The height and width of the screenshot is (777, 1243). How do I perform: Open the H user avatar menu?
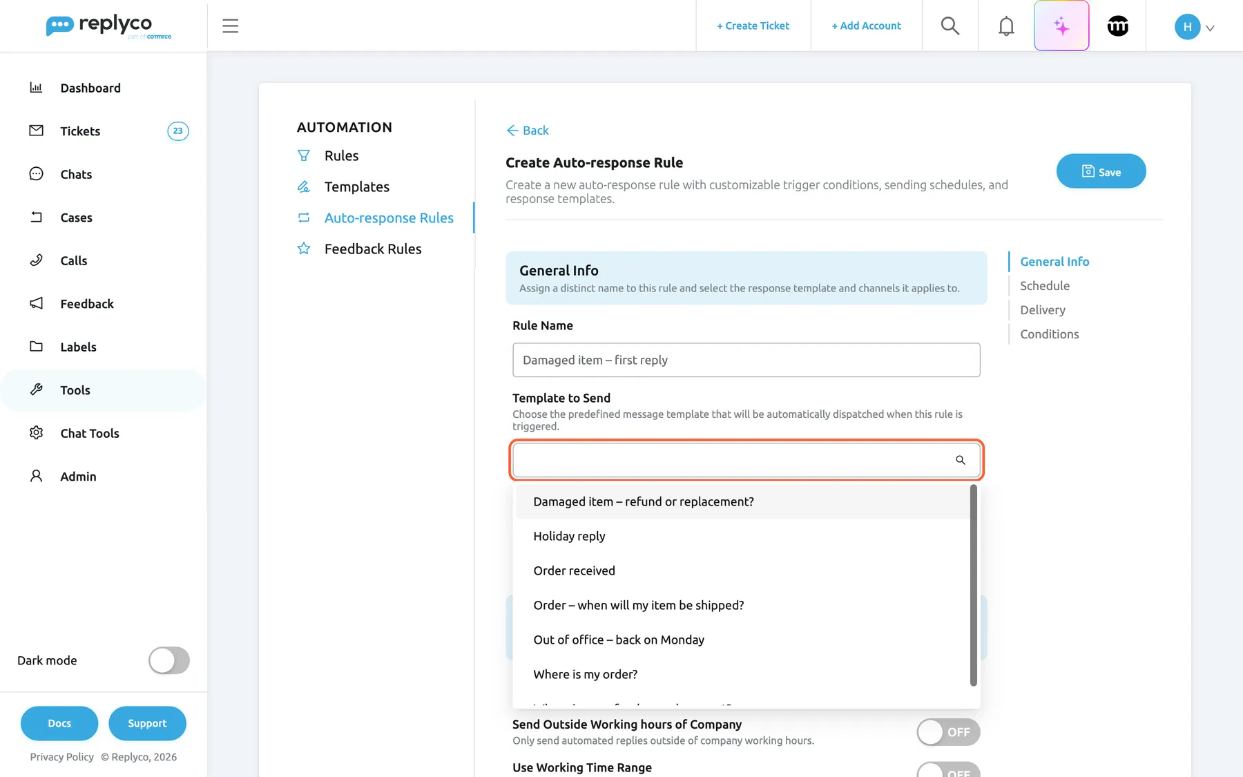point(1194,27)
